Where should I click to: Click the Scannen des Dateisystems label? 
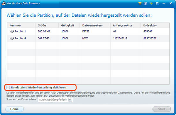(22, 99)
